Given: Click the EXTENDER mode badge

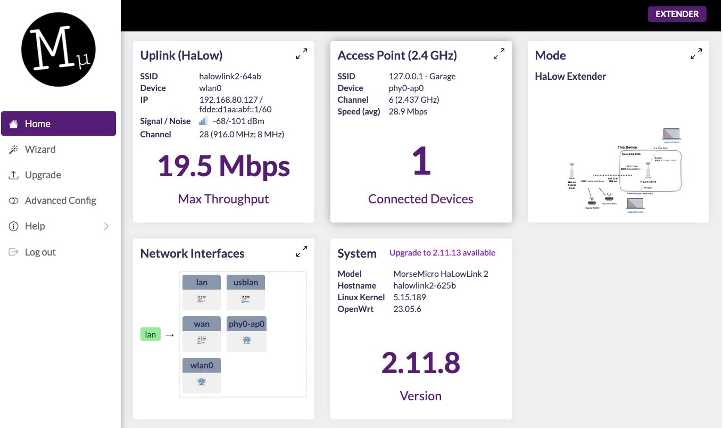Looking at the screenshot, I should (677, 14).
